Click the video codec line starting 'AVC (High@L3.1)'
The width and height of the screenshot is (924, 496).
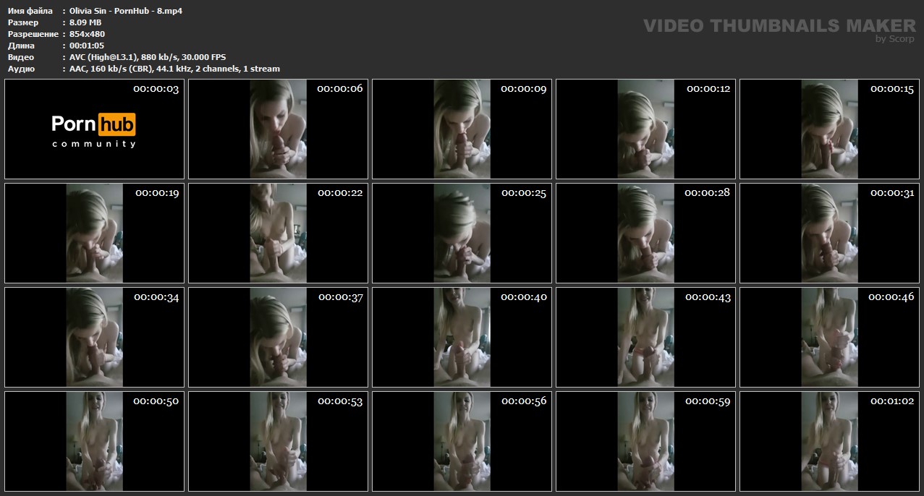(148, 57)
